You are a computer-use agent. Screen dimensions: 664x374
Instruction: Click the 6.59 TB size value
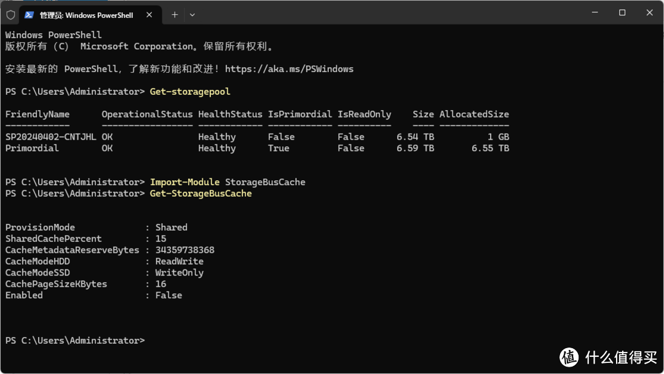(x=415, y=148)
